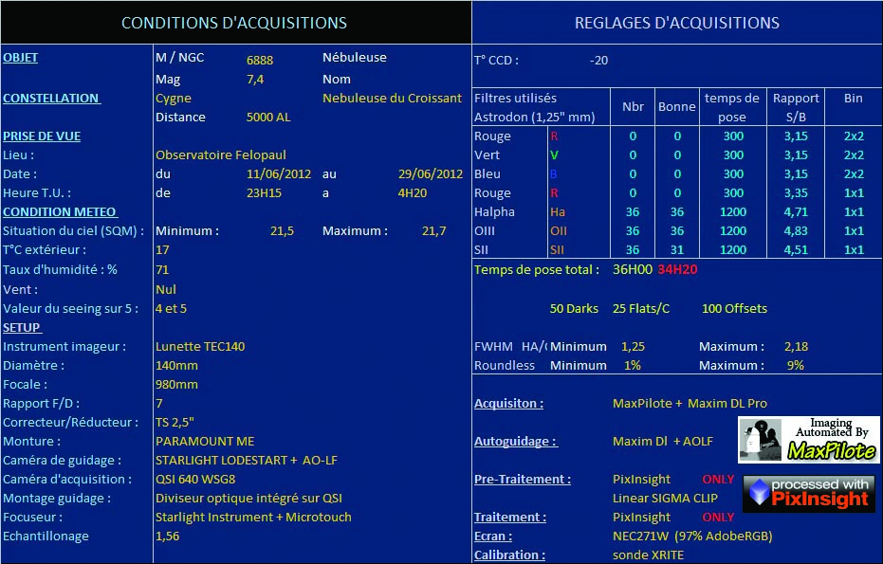Select total exposure 36H00

click(633, 269)
